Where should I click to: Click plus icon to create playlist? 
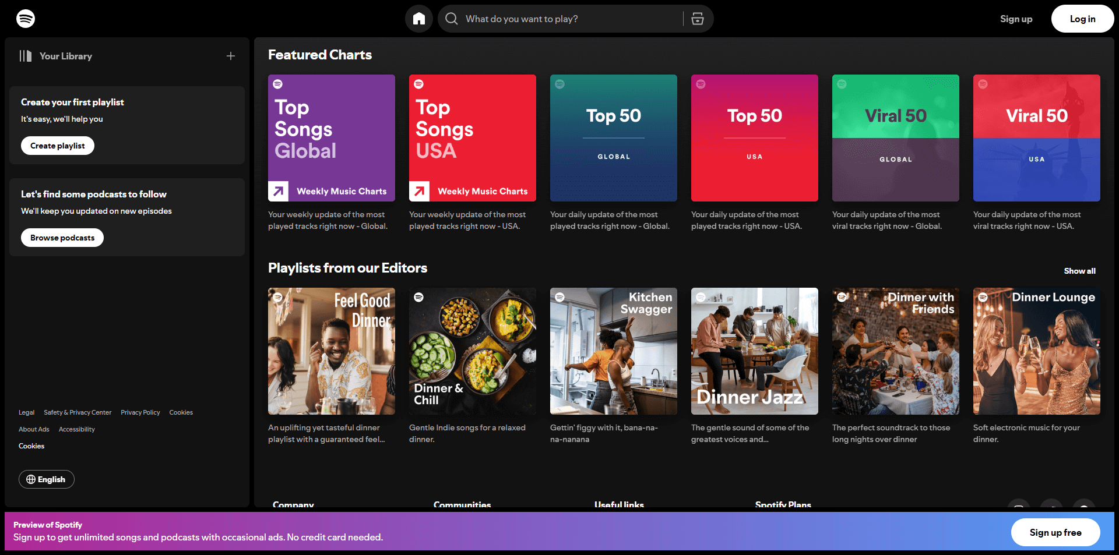tap(231, 56)
